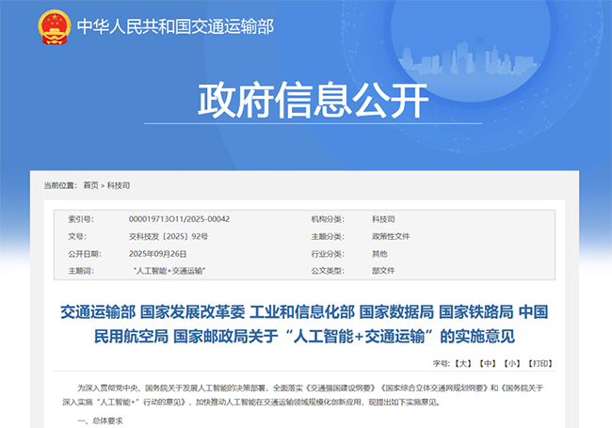Set font size to 【大】
612x428 pixels.
pyautogui.click(x=462, y=362)
